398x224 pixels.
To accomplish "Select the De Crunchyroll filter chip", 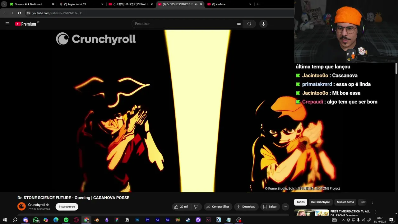I will (x=321, y=202).
